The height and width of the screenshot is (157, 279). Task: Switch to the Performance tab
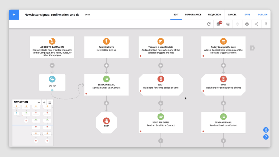tap(193, 15)
